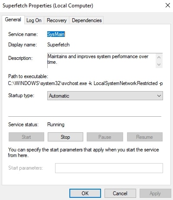Open the Recovery tab
This screenshot has width=173, height=200.
point(57,20)
